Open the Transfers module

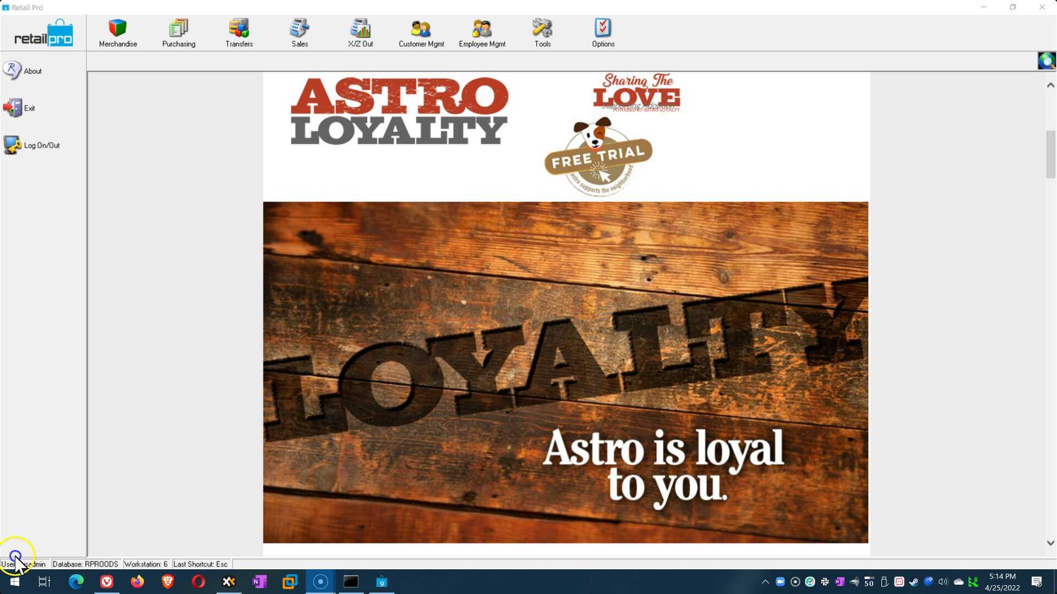239,32
